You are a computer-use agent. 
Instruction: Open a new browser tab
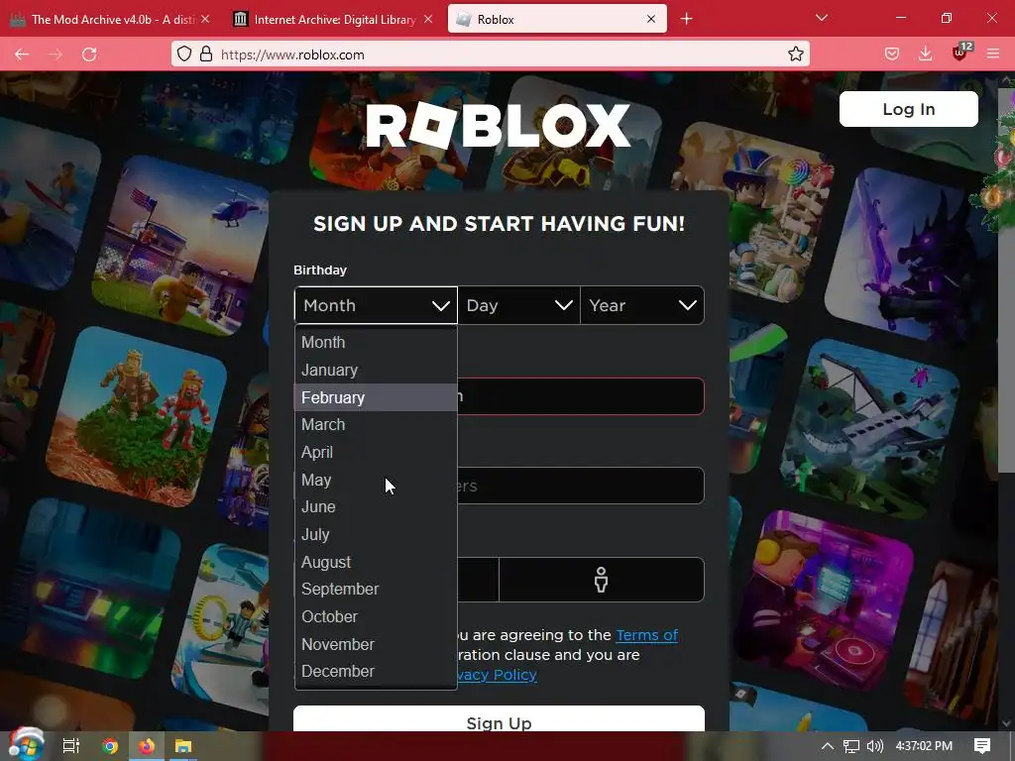[x=687, y=19]
